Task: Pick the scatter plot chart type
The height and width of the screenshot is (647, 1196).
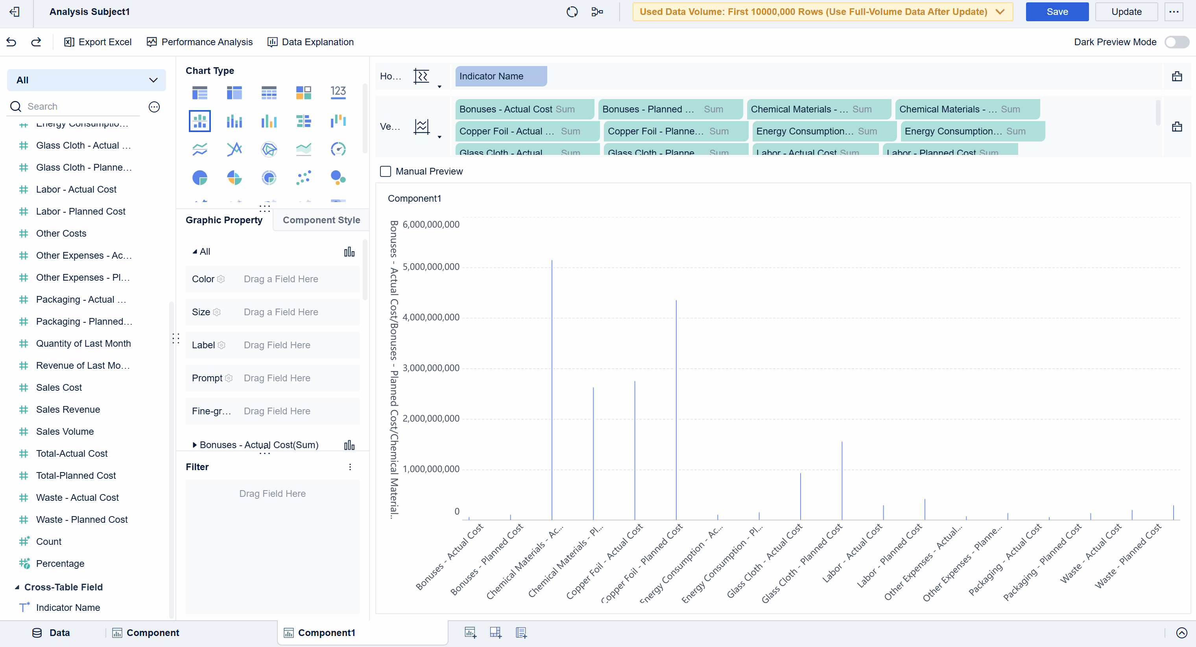Action: tap(304, 177)
